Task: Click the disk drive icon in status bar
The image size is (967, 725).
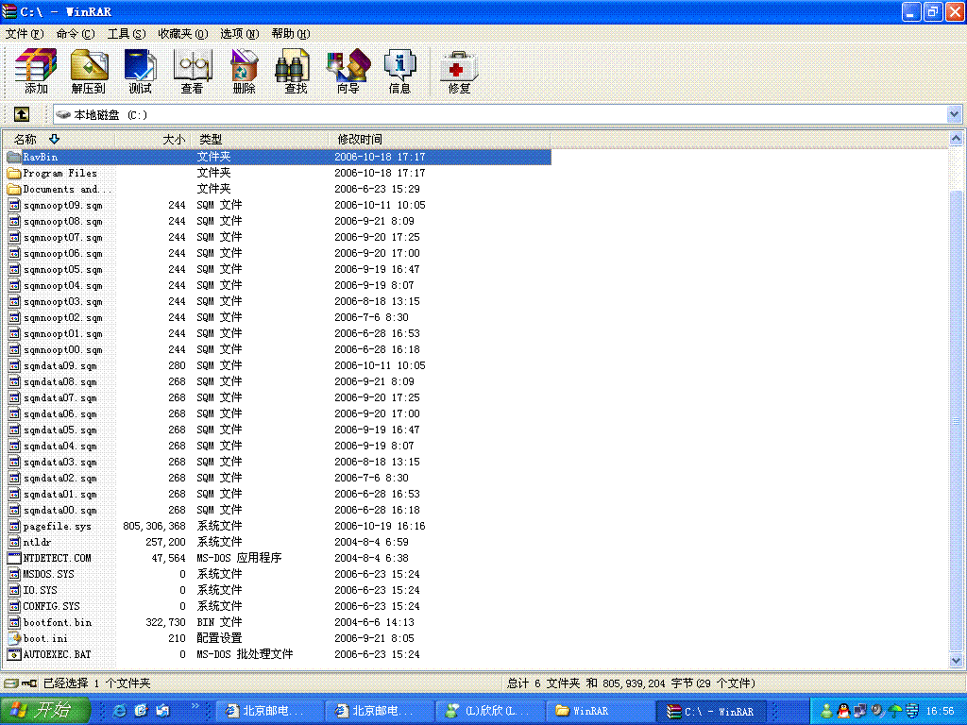Action: tap(11, 683)
